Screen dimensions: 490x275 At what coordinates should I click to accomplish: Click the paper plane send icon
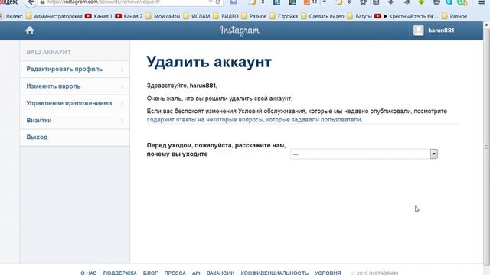coord(407,2)
